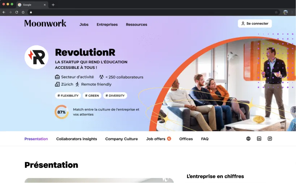Click the < 250 collaborateurs text
The width and height of the screenshot is (296, 183).
[124, 77]
